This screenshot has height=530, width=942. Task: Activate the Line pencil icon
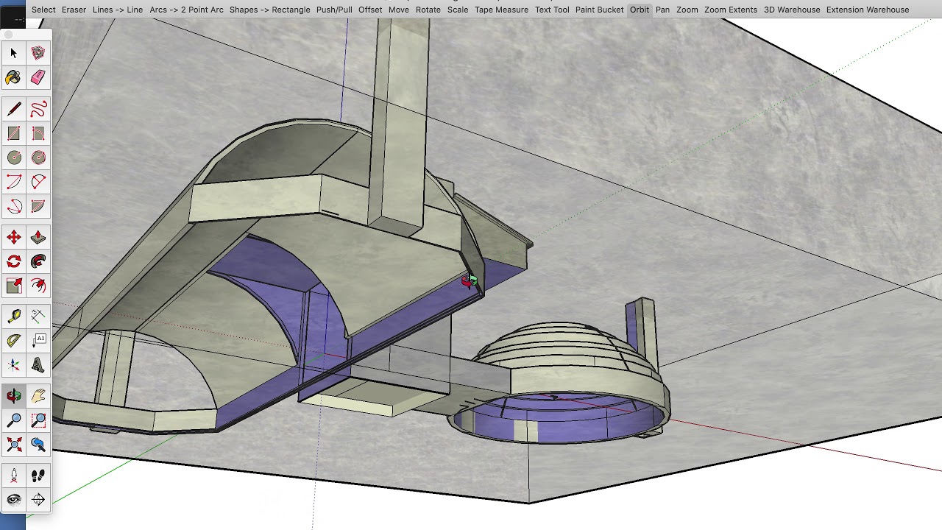(14, 109)
